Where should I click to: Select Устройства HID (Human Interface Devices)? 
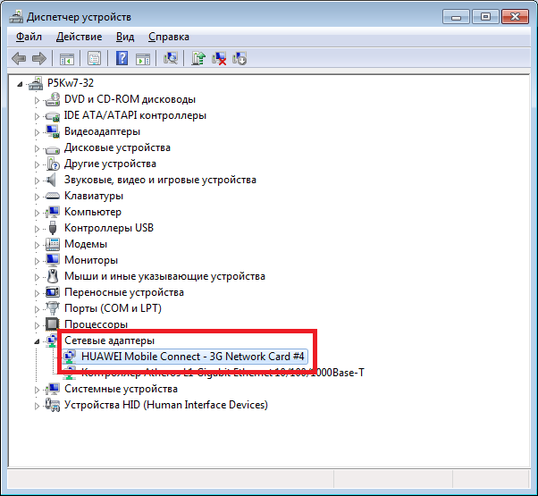[165, 405]
